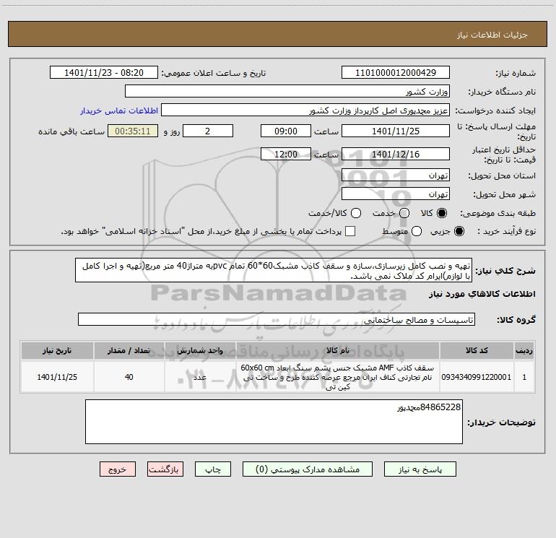Click the remaining days field showing 2

point(208,131)
